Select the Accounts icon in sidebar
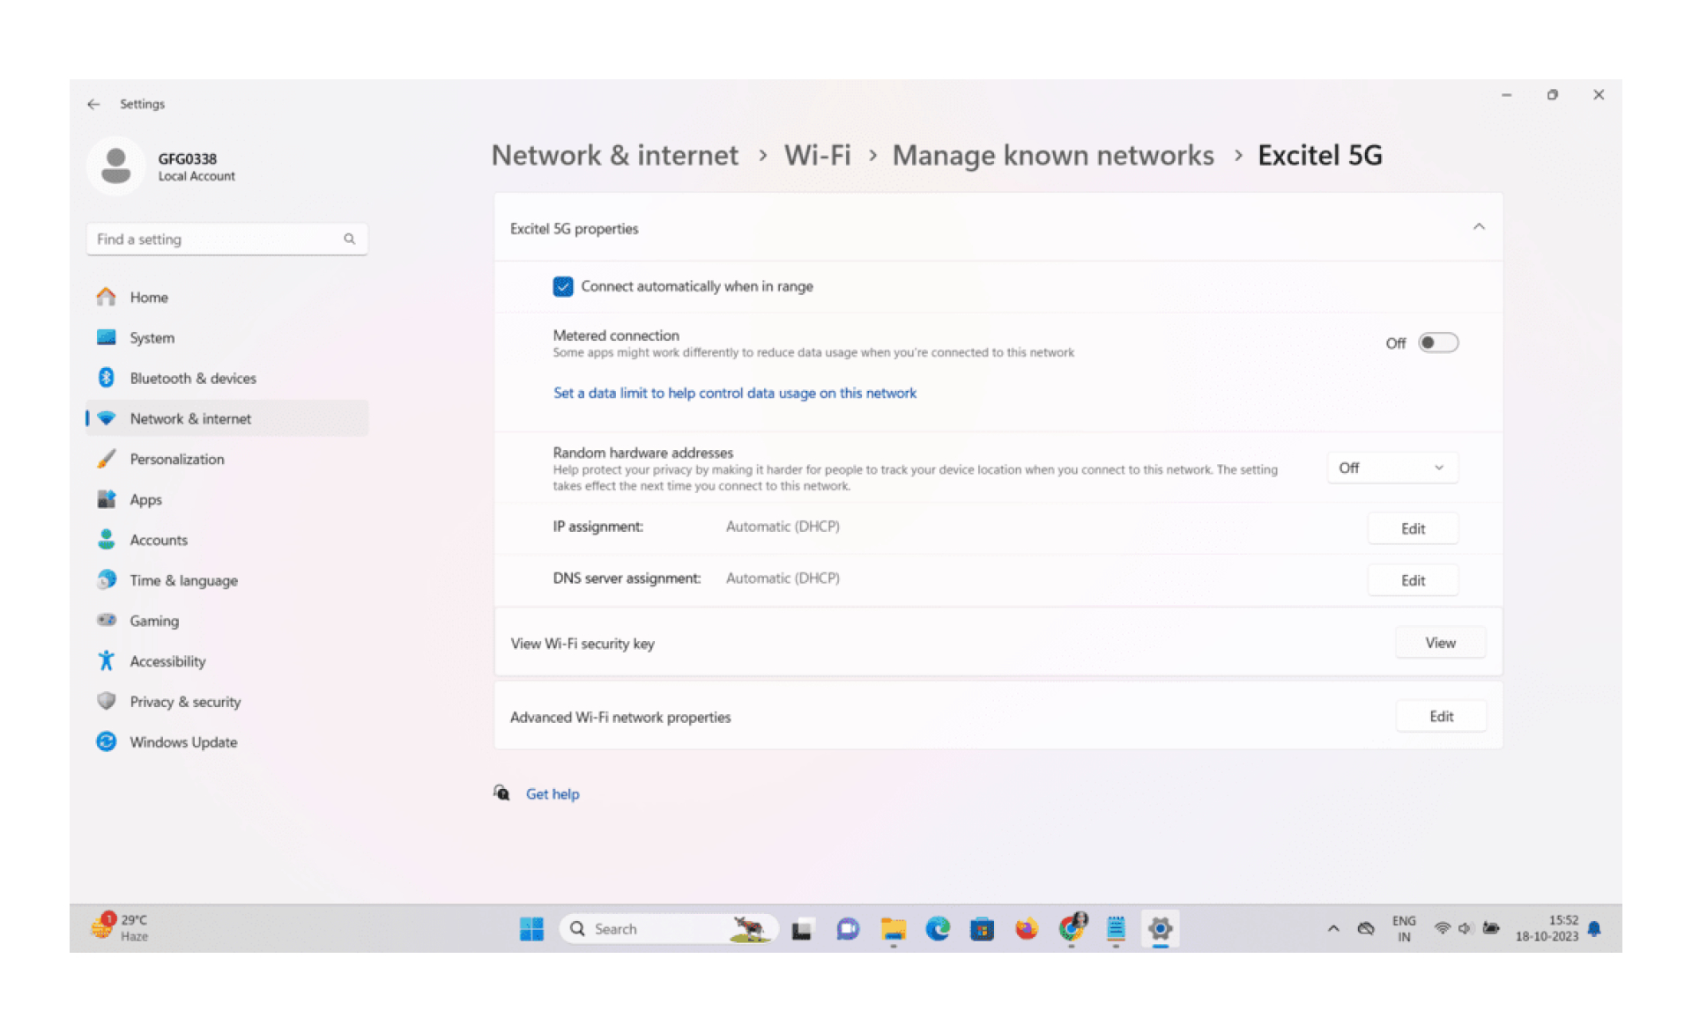1692x1032 pixels. [106, 539]
